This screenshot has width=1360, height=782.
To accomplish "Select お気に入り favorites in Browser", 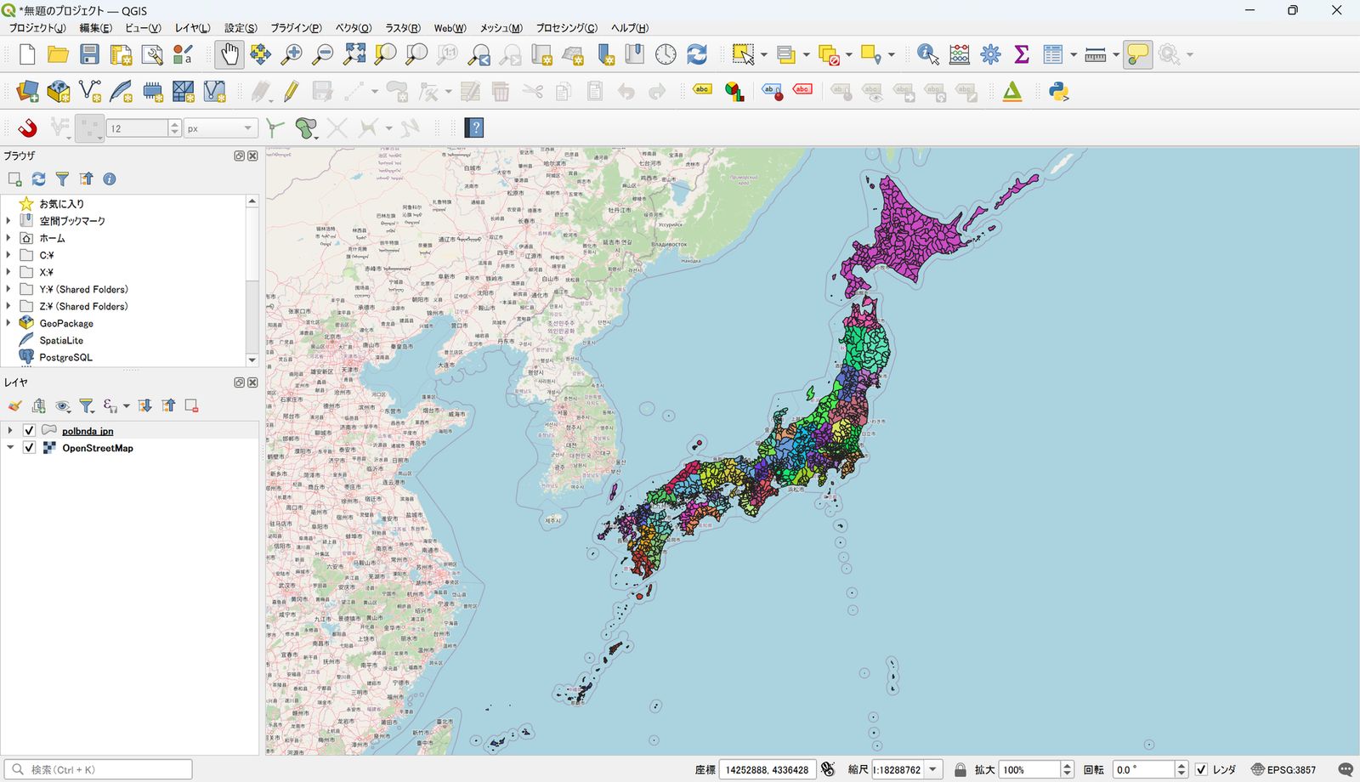I will [61, 204].
